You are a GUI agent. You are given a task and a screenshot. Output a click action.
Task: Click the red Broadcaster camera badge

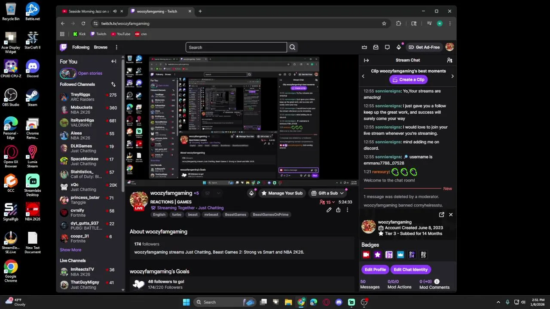pos(366,255)
